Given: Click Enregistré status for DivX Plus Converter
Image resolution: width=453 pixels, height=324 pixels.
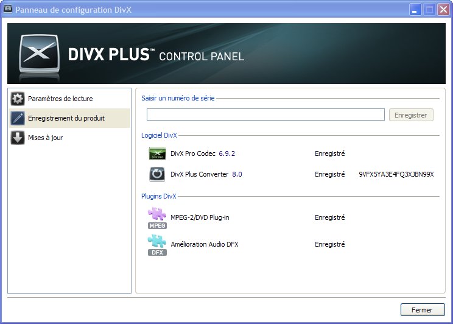Looking at the screenshot, I should point(329,174).
